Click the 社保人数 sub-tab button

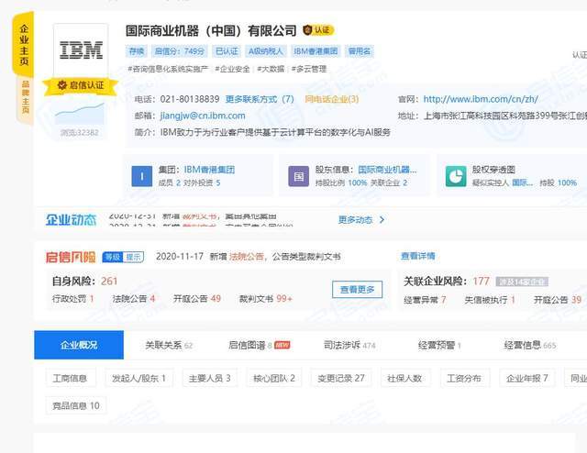tap(405, 378)
